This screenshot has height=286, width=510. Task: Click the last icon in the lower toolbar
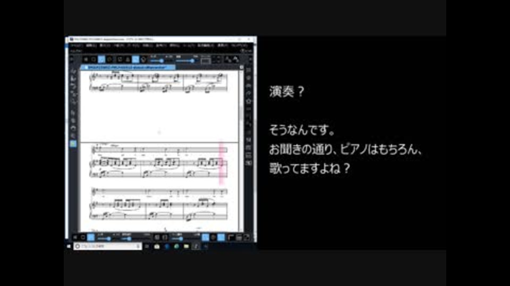(246, 238)
